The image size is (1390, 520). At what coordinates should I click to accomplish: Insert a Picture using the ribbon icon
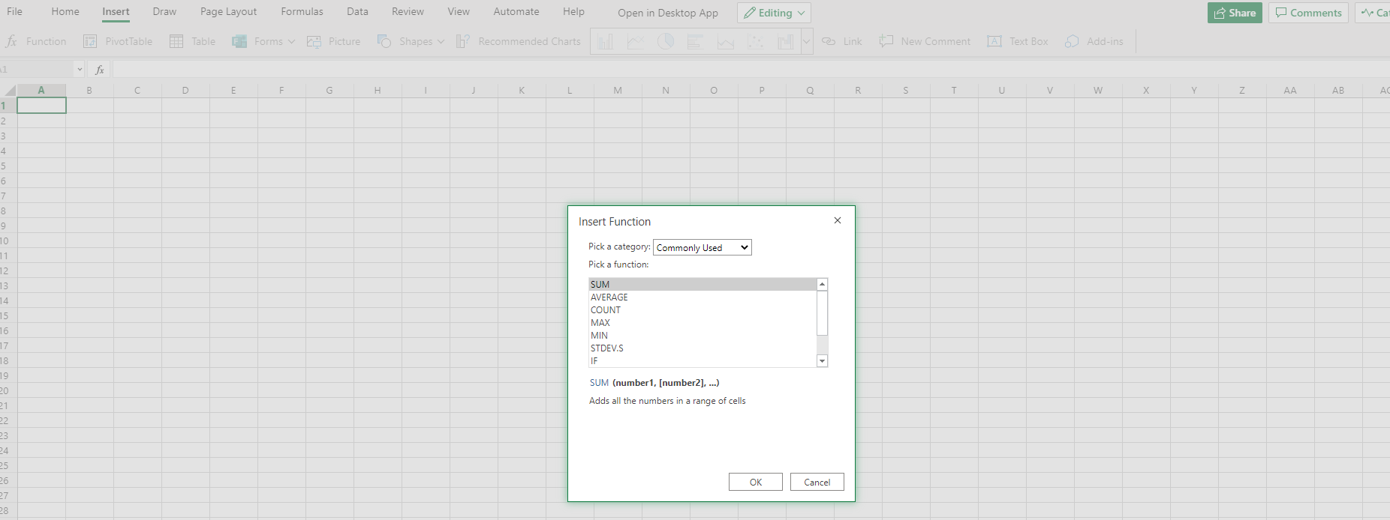pyautogui.click(x=314, y=41)
